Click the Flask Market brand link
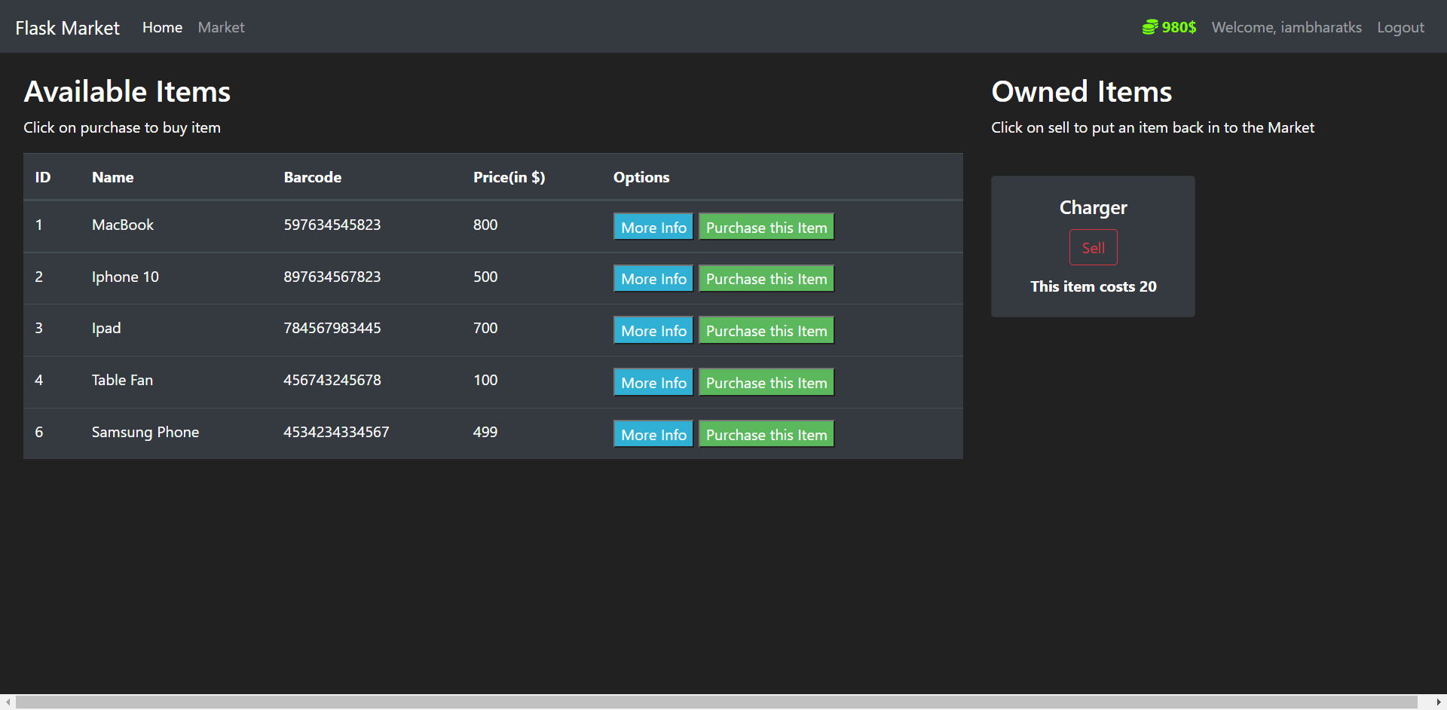The image size is (1447, 710). click(67, 27)
